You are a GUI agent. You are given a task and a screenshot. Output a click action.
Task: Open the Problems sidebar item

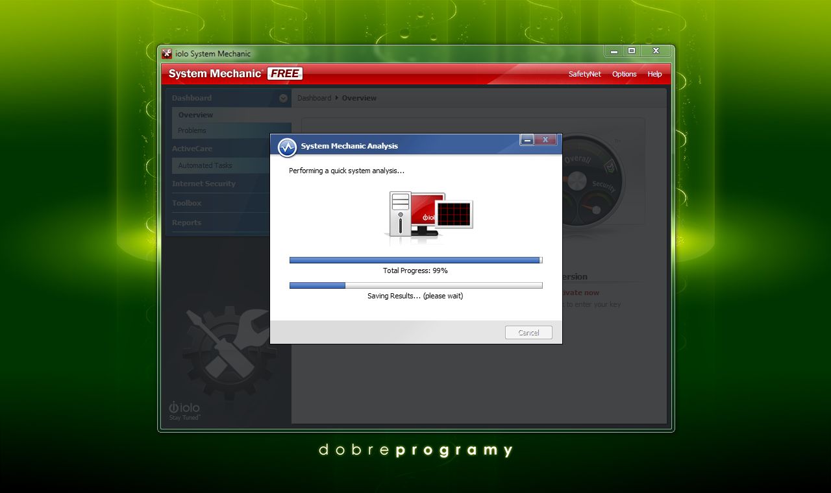(x=192, y=130)
